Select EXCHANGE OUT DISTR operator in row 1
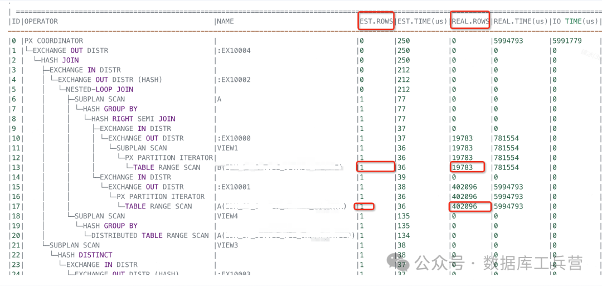 click(71, 50)
